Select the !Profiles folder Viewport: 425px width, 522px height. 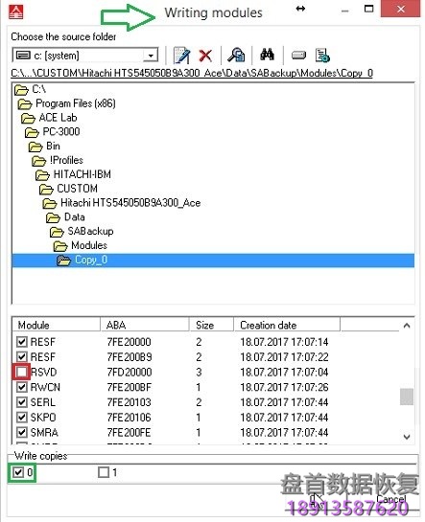pyautogui.click(x=58, y=161)
